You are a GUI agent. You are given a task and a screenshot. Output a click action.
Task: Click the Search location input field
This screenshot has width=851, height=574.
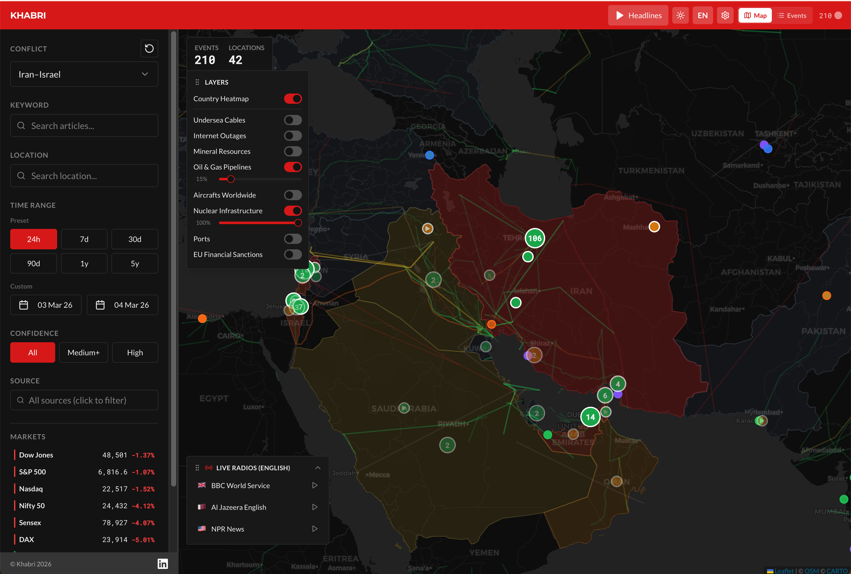click(x=84, y=175)
